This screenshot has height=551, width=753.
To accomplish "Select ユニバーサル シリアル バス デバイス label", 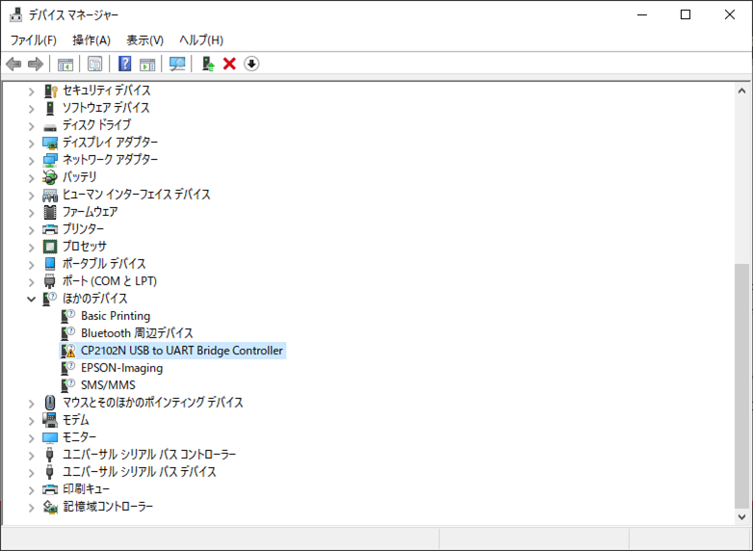I will [140, 472].
